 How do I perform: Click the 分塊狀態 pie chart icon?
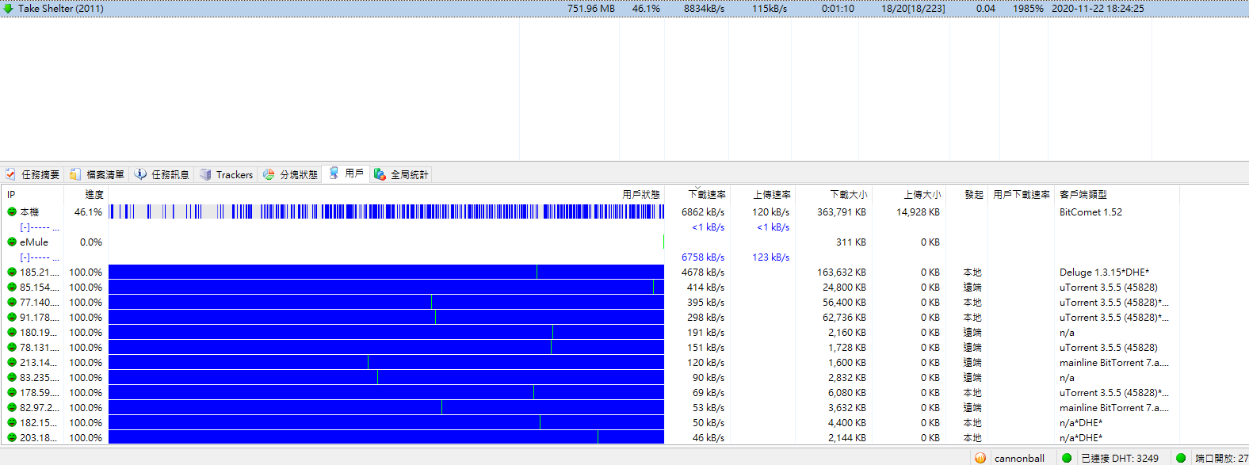269,174
